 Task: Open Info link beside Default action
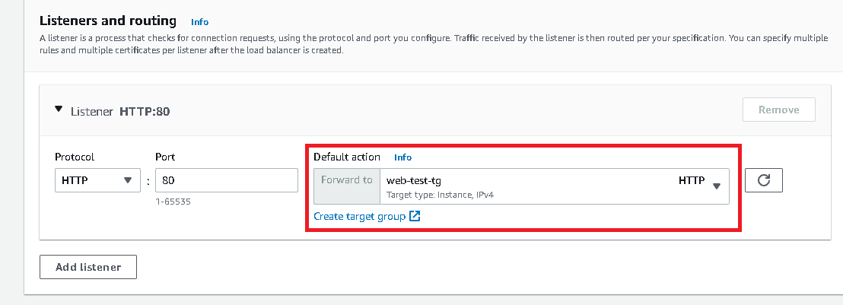pos(402,157)
